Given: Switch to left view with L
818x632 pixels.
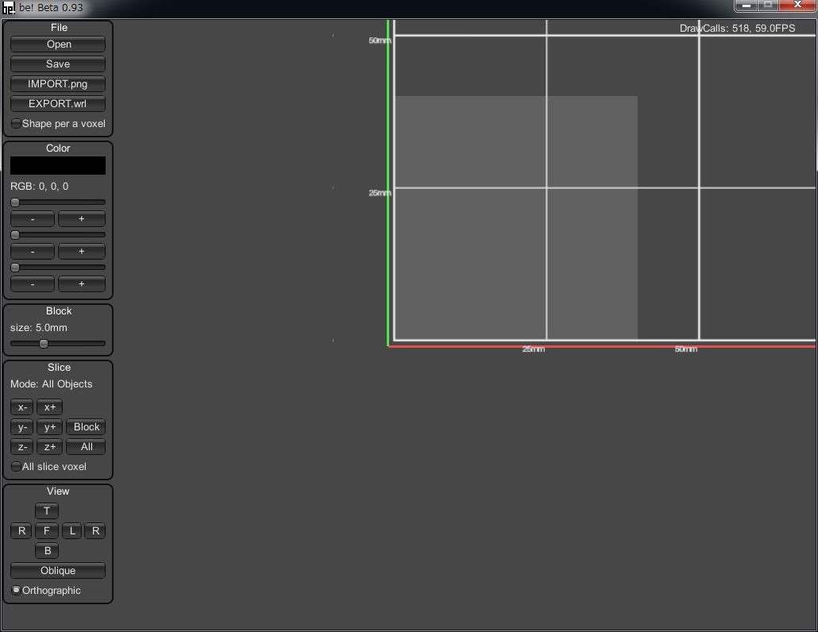Looking at the screenshot, I should click(72, 531).
